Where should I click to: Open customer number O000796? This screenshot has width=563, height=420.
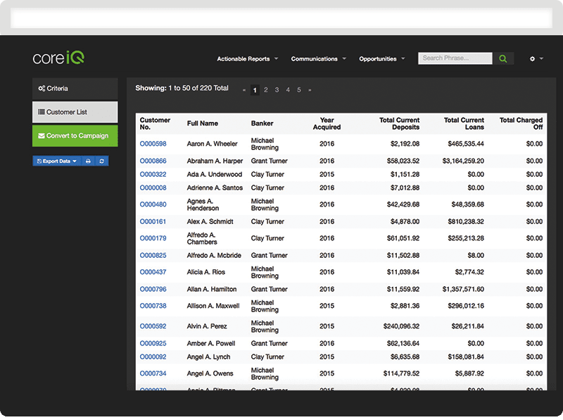[x=153, y=289]
